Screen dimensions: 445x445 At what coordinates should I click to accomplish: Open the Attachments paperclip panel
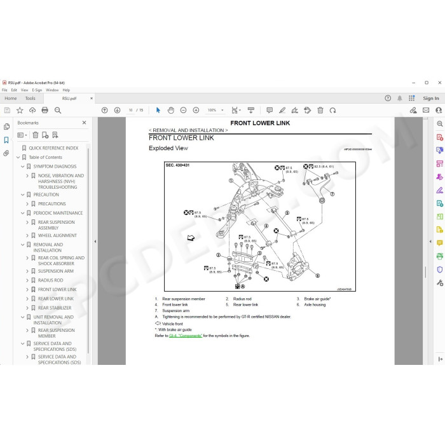point(6,153)
